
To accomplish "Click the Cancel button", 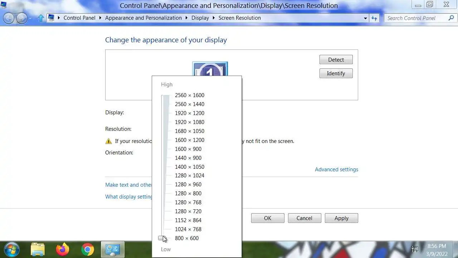I will pos(304,218).
